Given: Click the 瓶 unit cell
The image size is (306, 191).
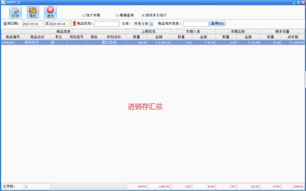Looking at the screenshot, I should coord(59,42).
